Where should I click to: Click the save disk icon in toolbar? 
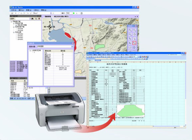click(12, 13)
